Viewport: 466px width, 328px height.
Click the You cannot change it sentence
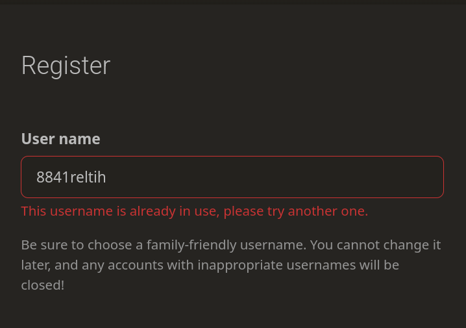(x=375, y=245)
